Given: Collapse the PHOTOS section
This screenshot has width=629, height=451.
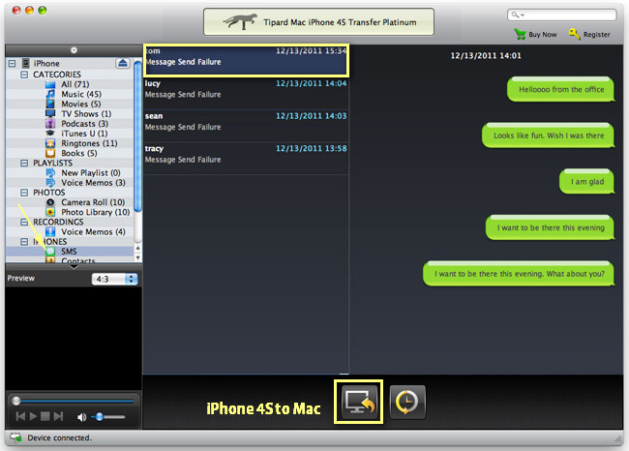Looking at the screenshot, I should [24, 193].
